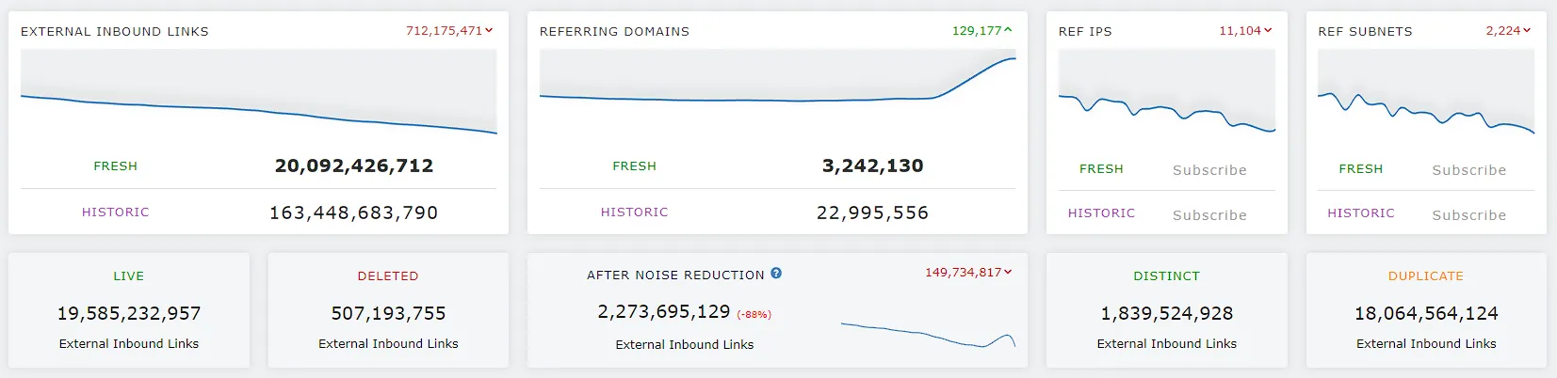Select the Fresh label under External Inbound Links
Viewport: 1557px width, 378px height.
[116, 166]
